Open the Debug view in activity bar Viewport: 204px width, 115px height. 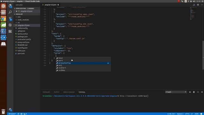[x=10, y=25]
